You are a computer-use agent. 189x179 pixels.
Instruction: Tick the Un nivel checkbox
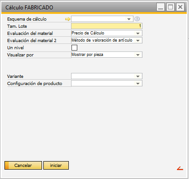coord(74,48)
